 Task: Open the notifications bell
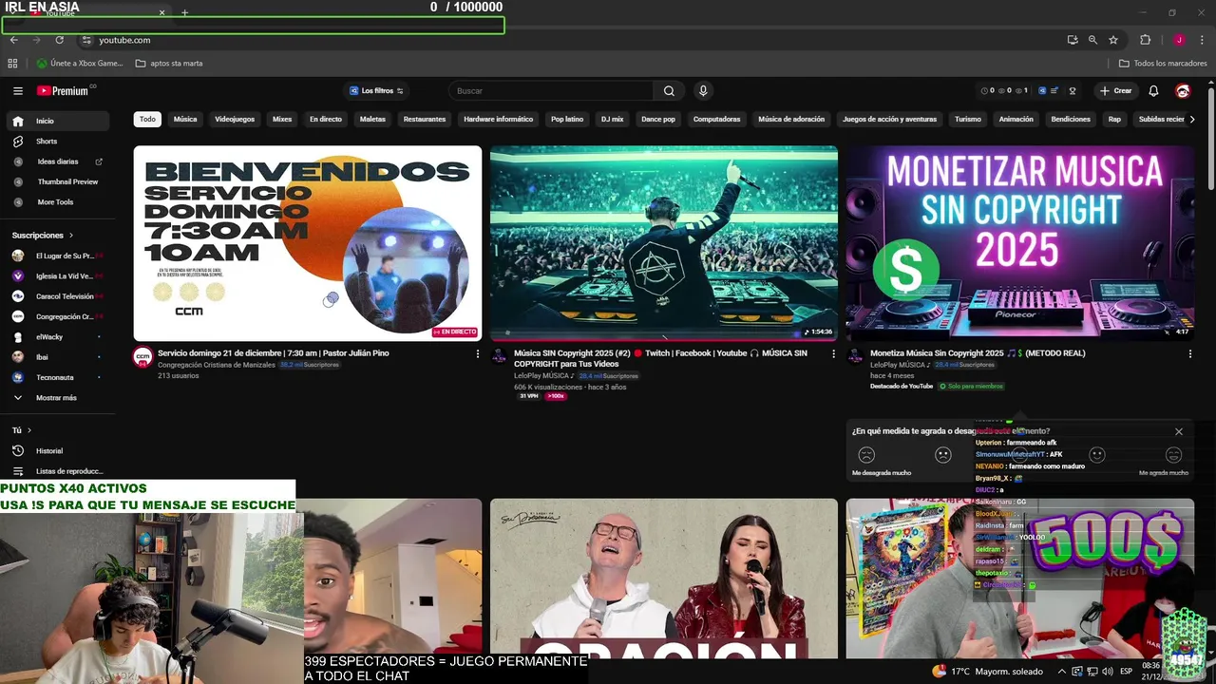point(1153,91)
